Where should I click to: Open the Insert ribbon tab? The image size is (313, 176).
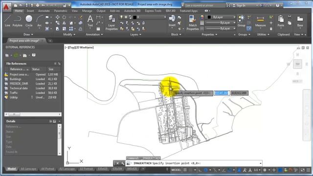(x=30, y=11)
